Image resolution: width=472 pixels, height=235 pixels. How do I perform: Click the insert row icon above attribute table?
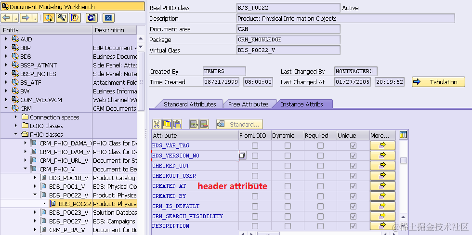point(194,124)
